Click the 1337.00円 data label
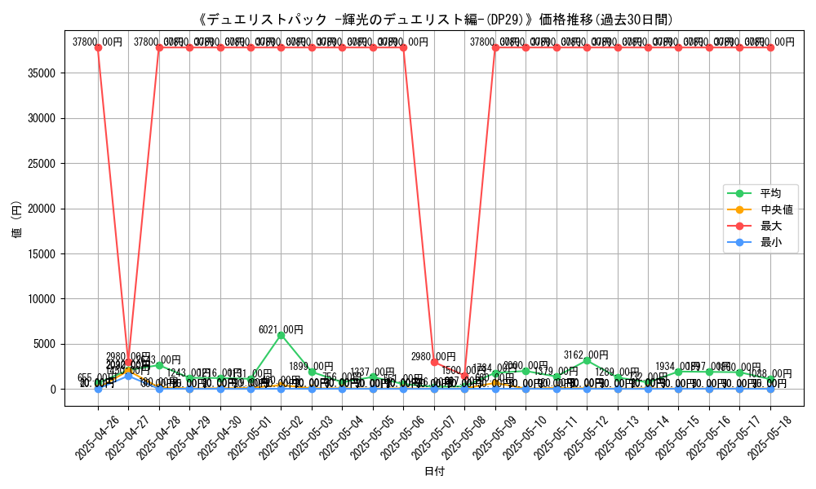Image resolution: width=816 pixels, height=489 pixels. [x=373, y=372]
